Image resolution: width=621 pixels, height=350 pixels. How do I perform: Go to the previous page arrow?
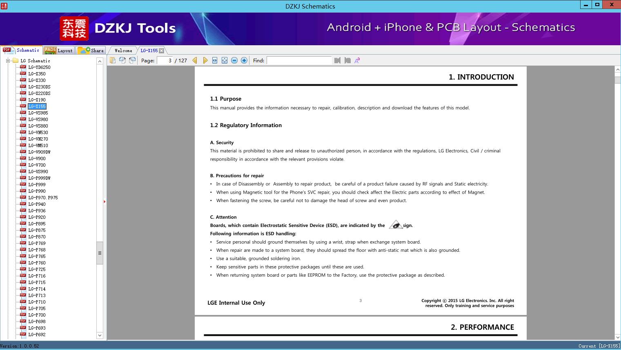point(195,60)
